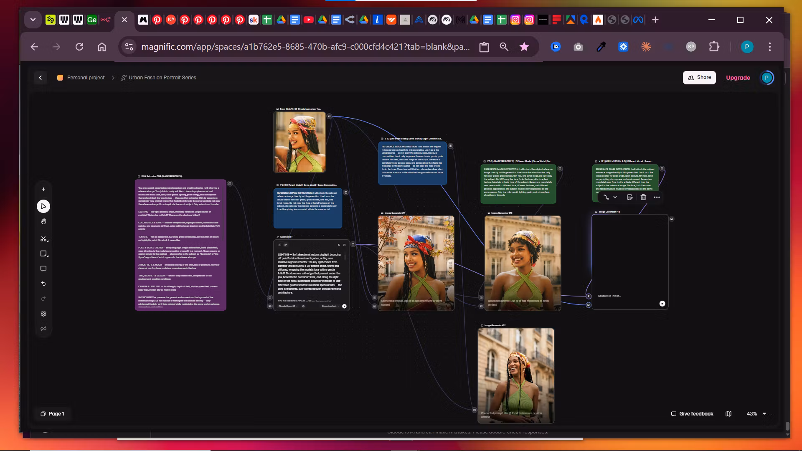Open a new browser tab
The image size is (802, 451).
pyautogui.click(x=655, y=20)
